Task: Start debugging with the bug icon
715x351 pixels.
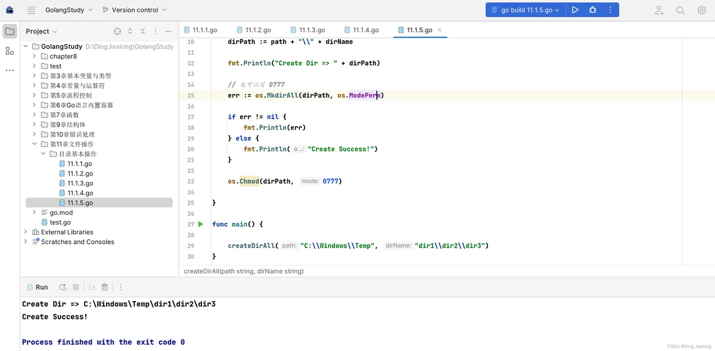Action: click(x=592, y=10)
